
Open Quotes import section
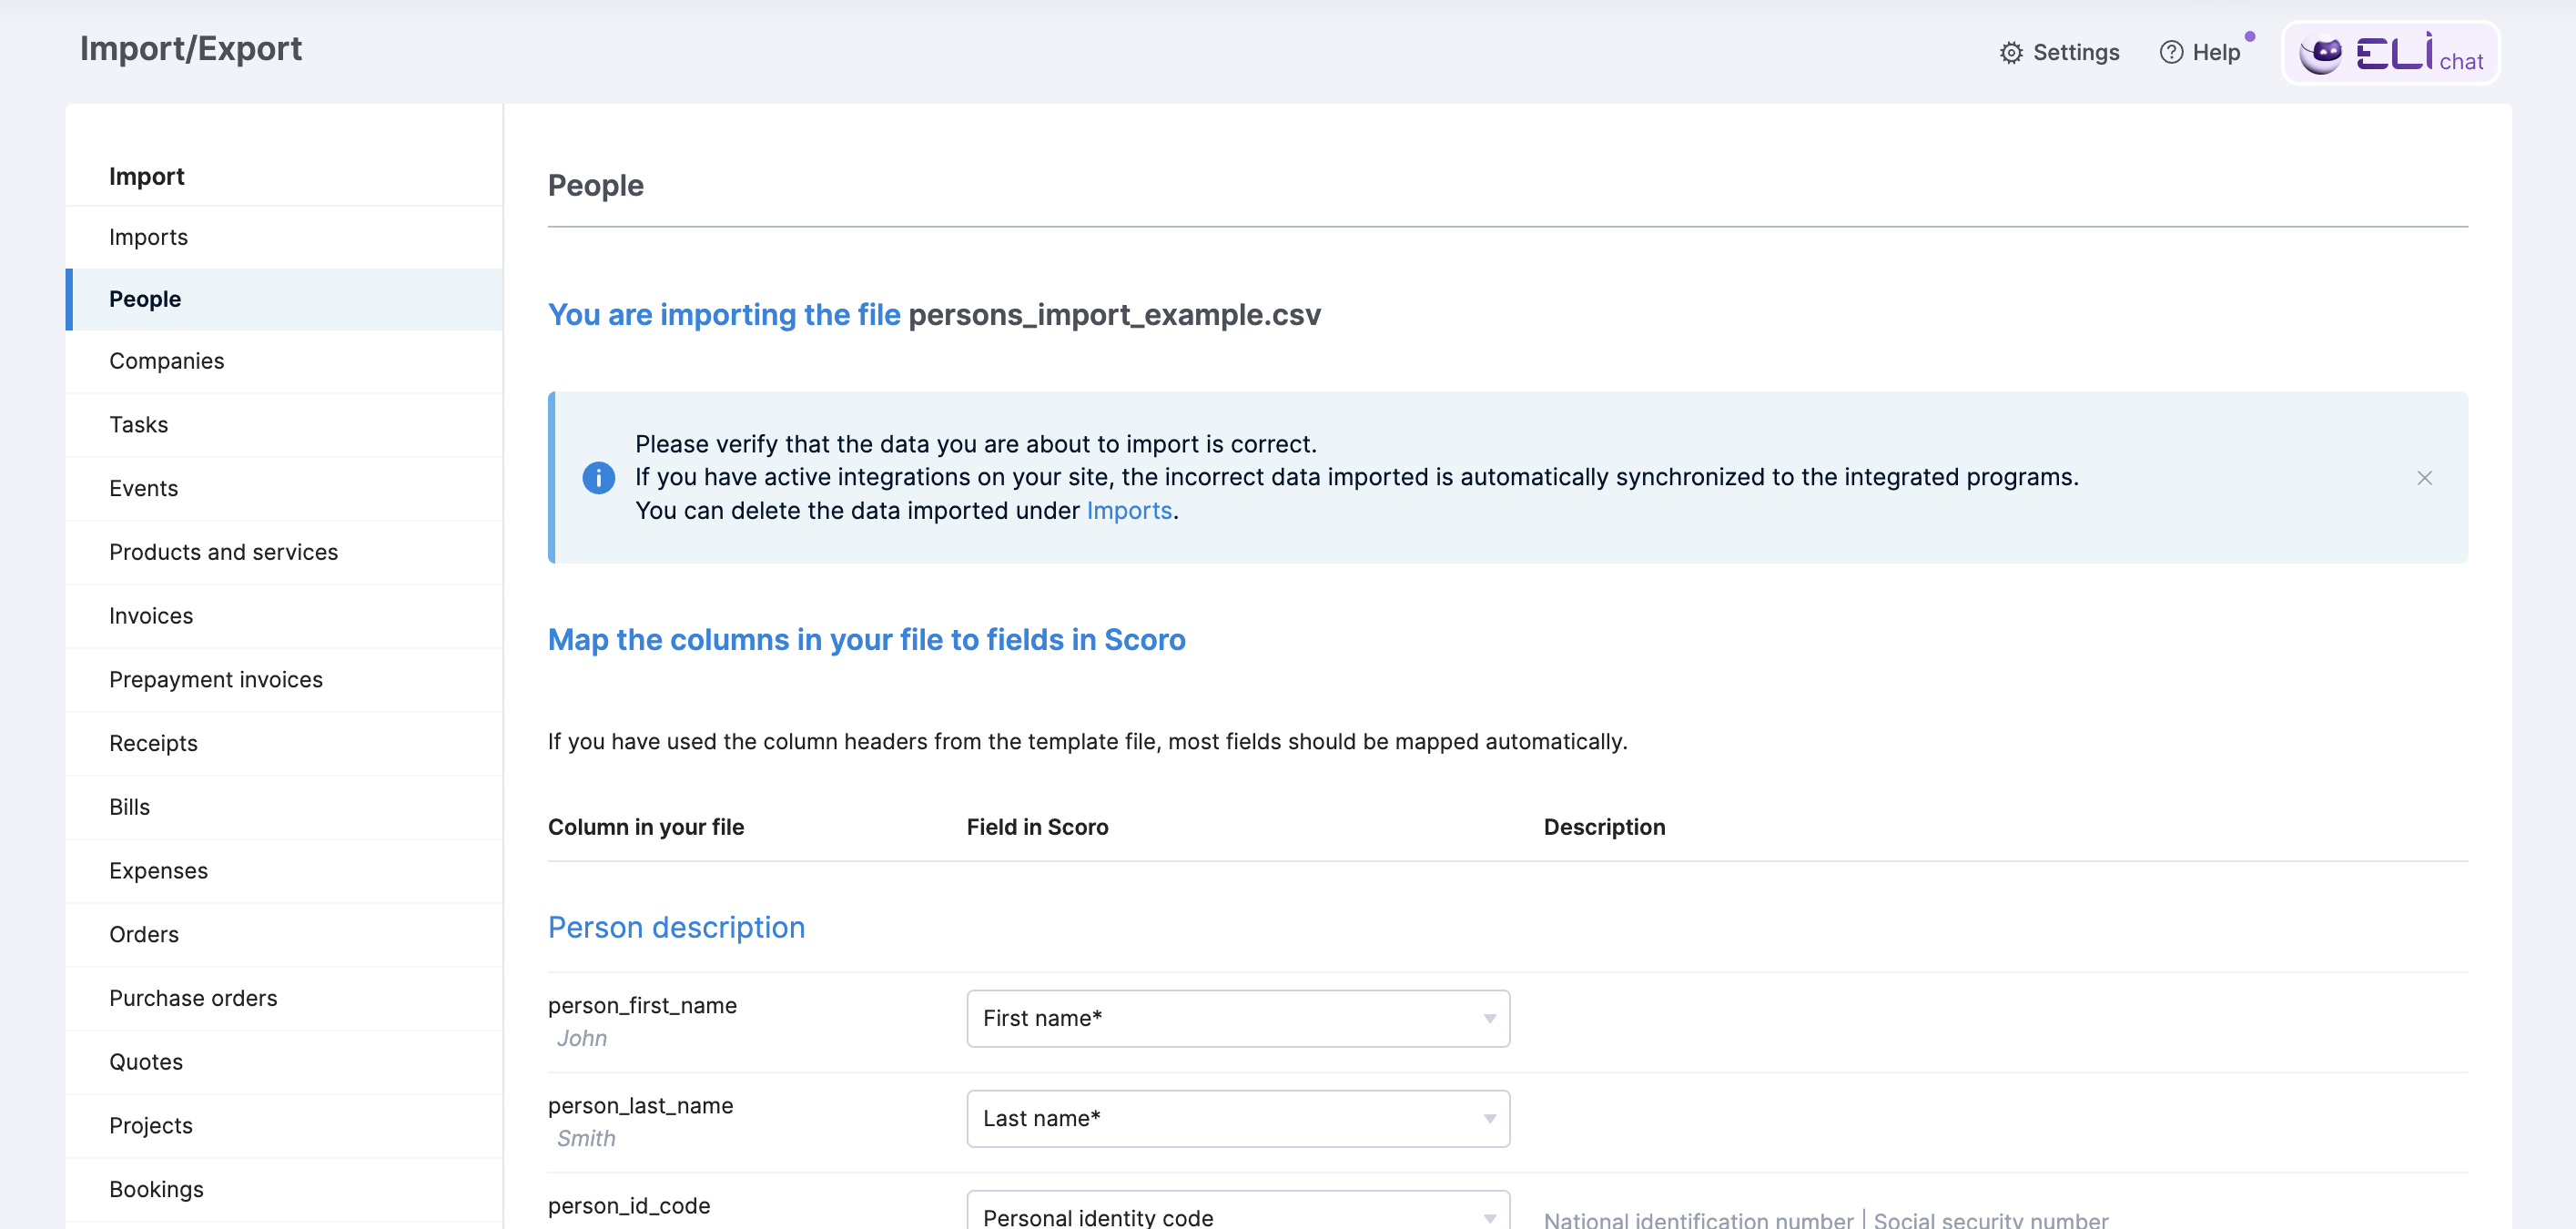click(x=284, y=1062)
